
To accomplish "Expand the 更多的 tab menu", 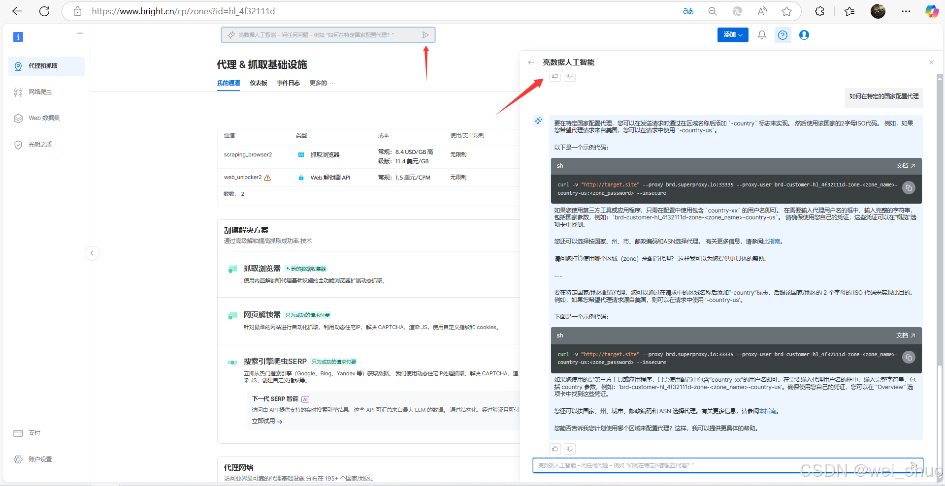I will click(322, 83).
